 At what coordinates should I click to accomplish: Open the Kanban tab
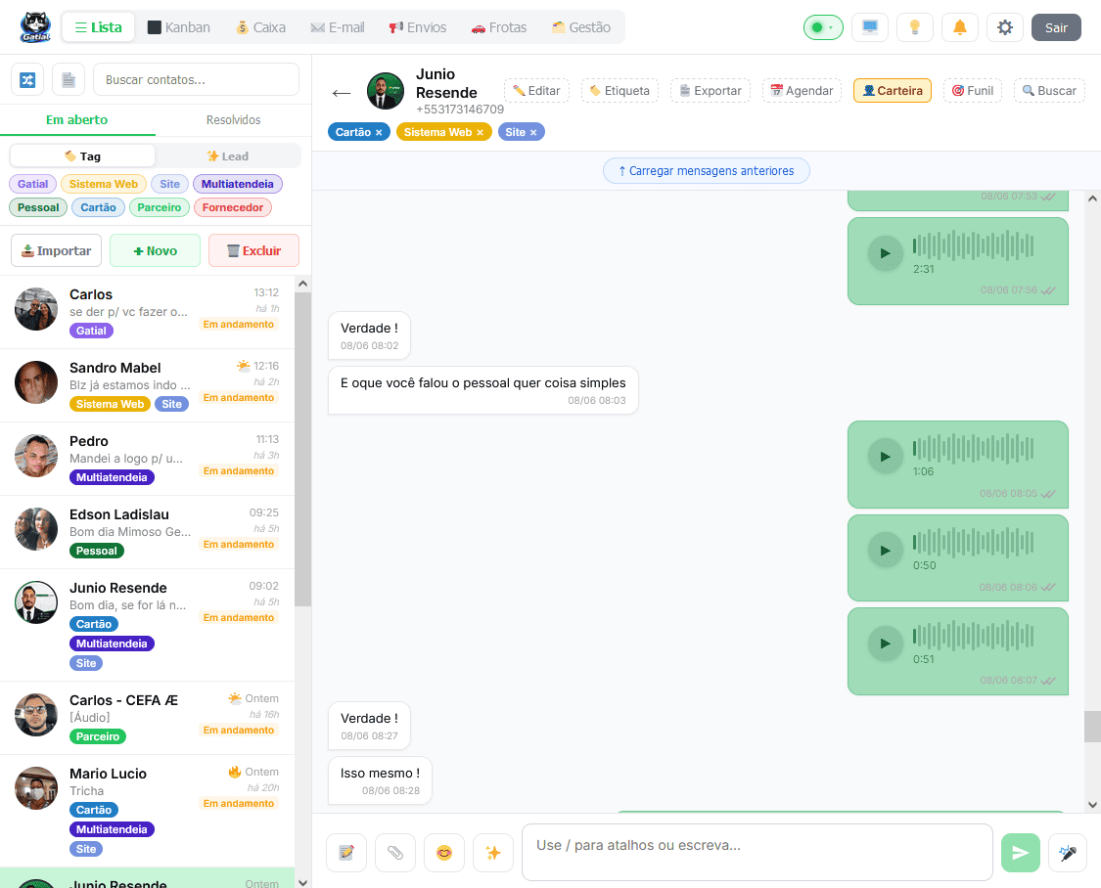pyautogui.click(x=178, y=27)
